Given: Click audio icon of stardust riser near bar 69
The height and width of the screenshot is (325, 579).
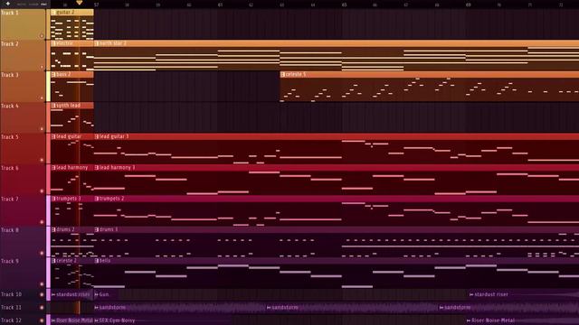Looking at the screenshot, I should (x=471, y=294).
